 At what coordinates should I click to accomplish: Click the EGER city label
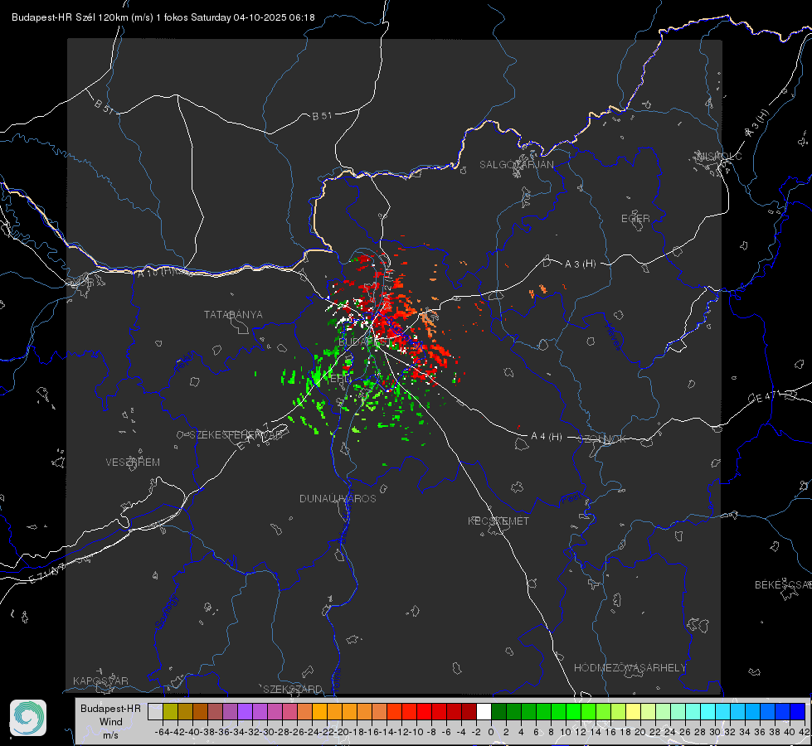point(635,219)
